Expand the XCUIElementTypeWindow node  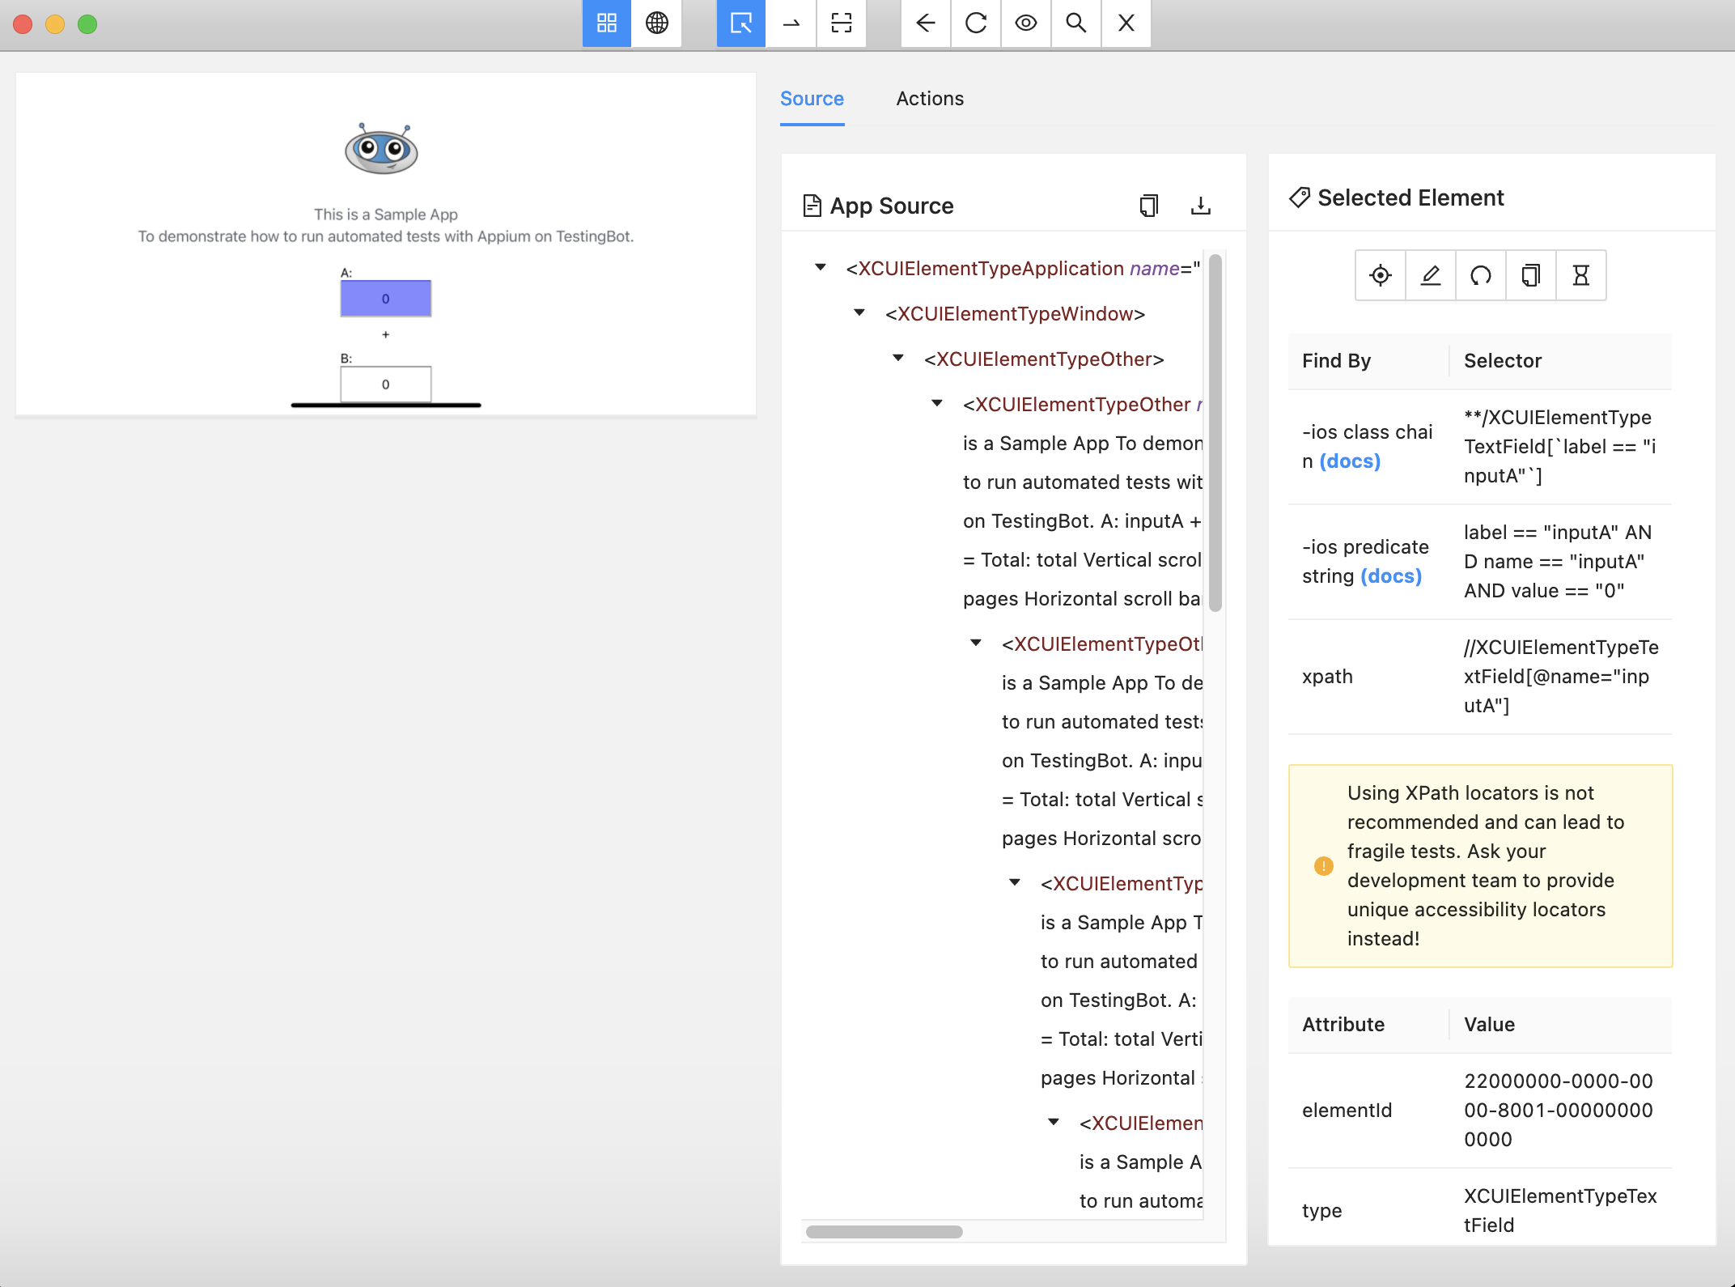point(862,312)
